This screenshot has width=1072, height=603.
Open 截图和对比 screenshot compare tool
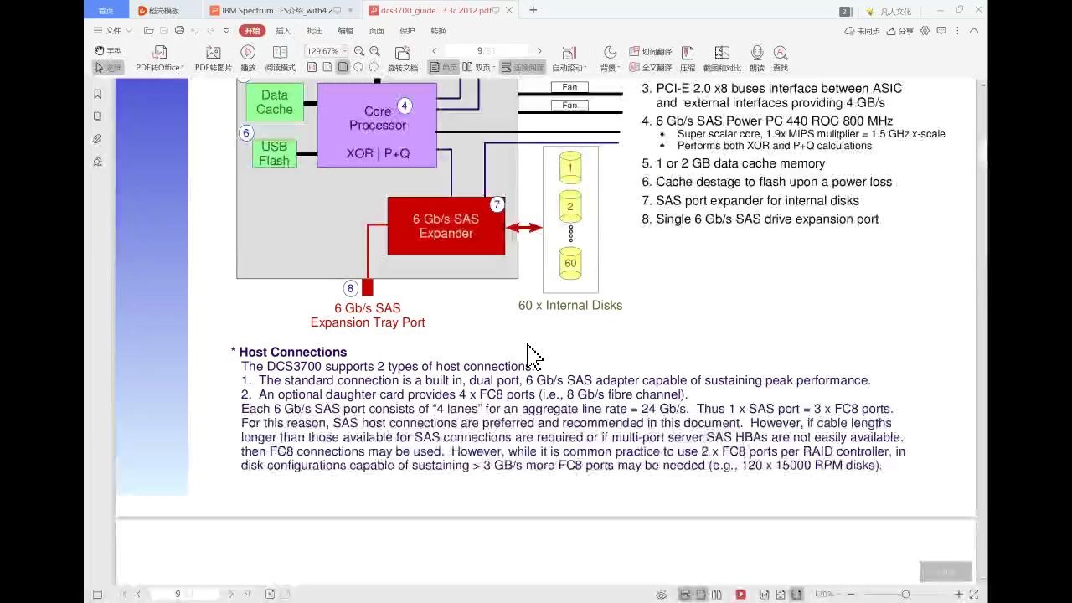coord(722,59)
